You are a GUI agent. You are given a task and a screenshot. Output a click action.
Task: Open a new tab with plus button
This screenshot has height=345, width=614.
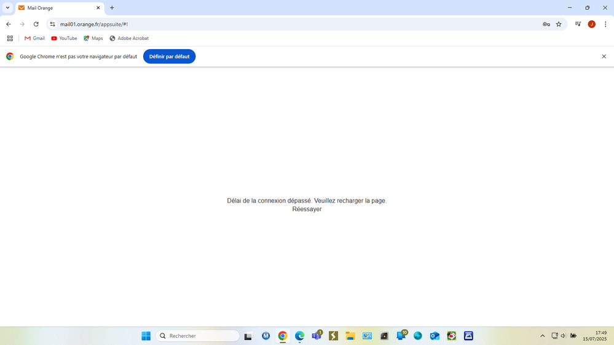point(112,8)
